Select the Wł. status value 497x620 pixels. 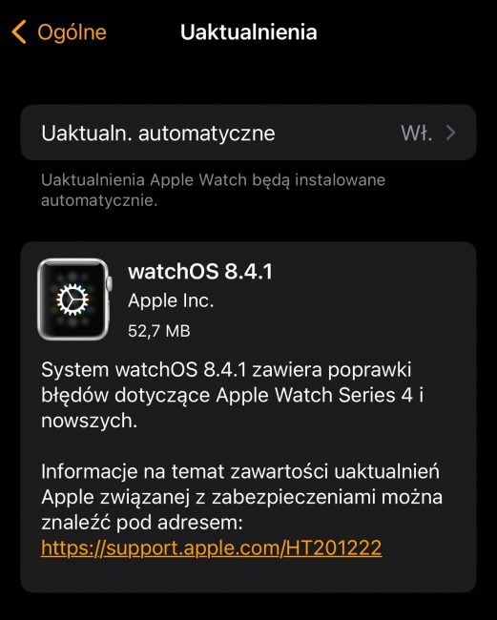pyautogui.click(x=416, y=133)
